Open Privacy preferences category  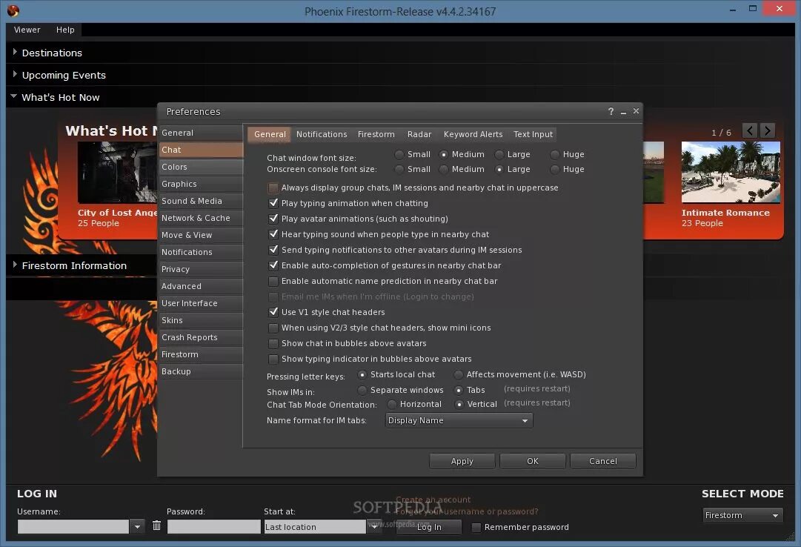pyautogui.click(x=201, y=269)
